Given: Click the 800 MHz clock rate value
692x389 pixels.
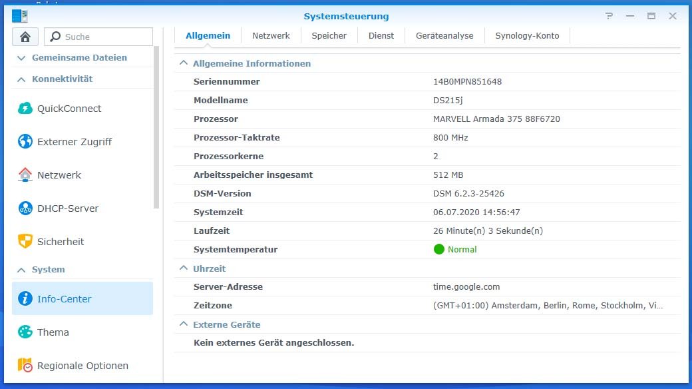Looking at the screenshot, I should (450, 137).
